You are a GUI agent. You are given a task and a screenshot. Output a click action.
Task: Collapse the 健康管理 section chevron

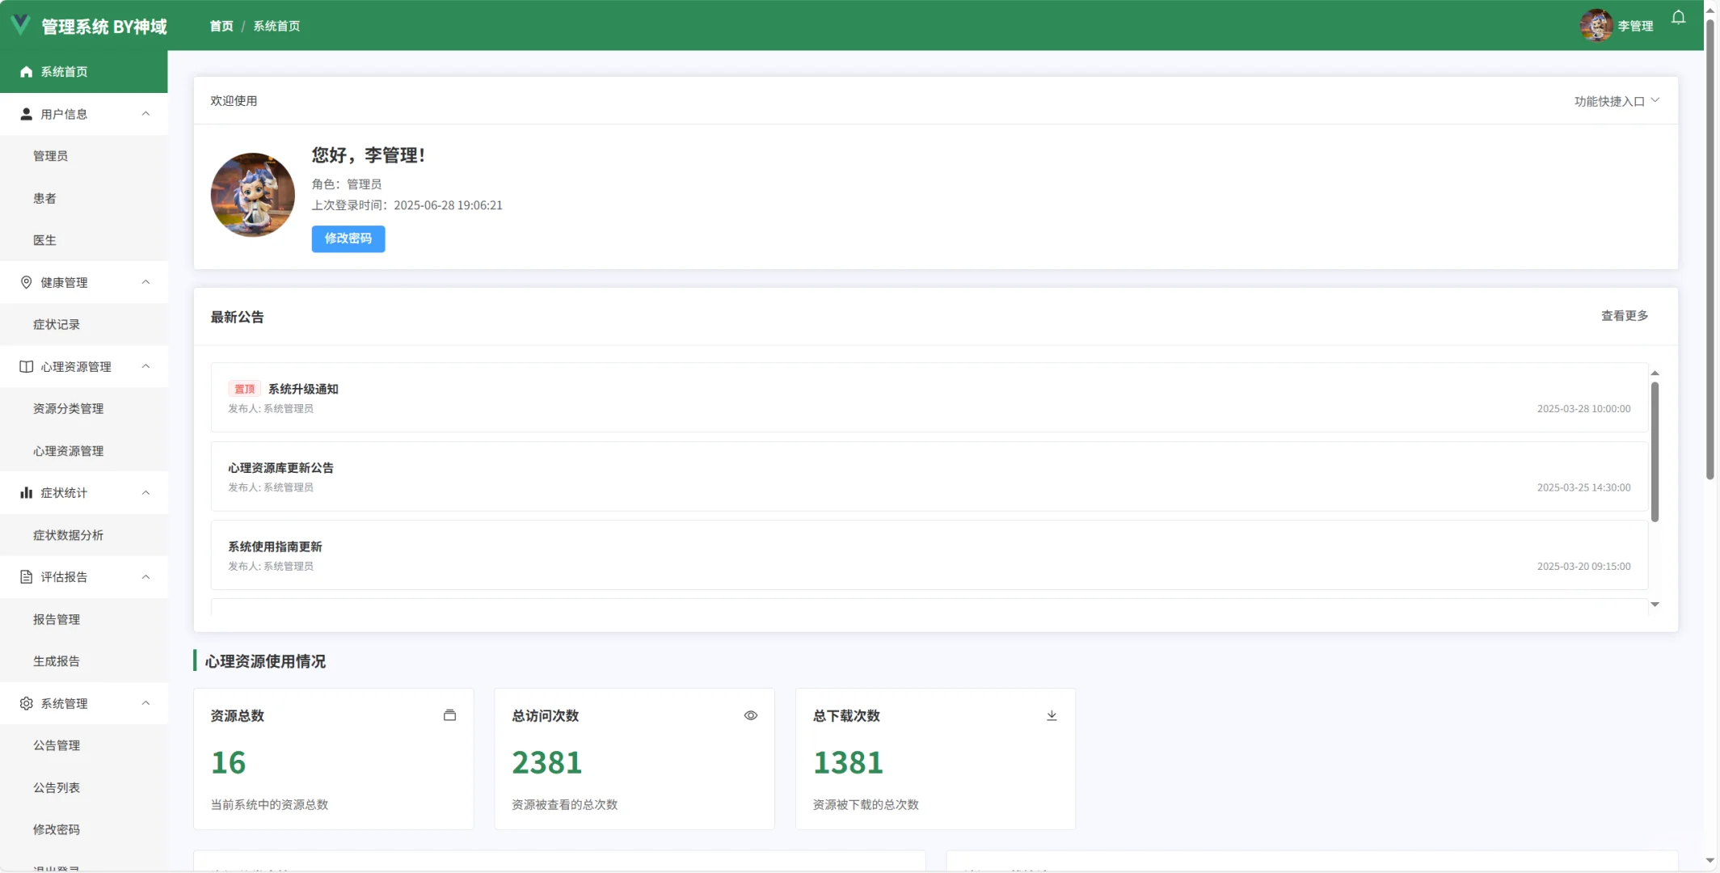146,282
